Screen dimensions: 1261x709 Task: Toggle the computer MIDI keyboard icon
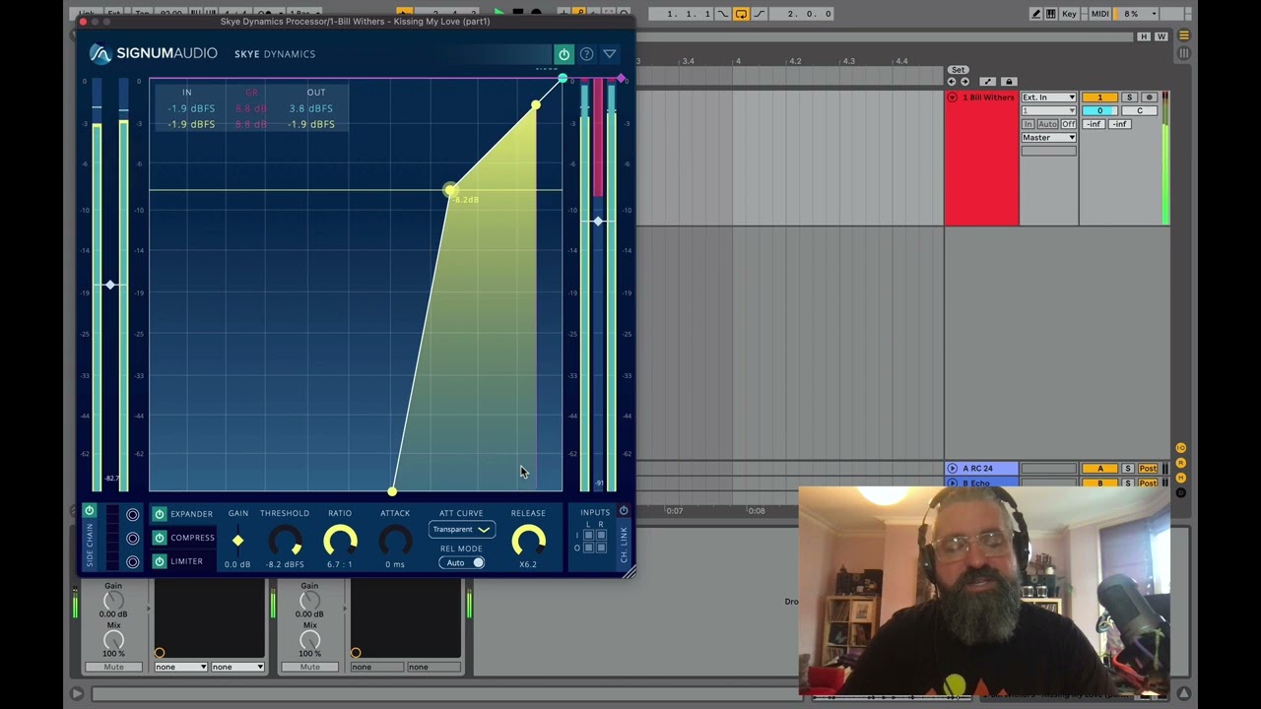pos(1051,14)
